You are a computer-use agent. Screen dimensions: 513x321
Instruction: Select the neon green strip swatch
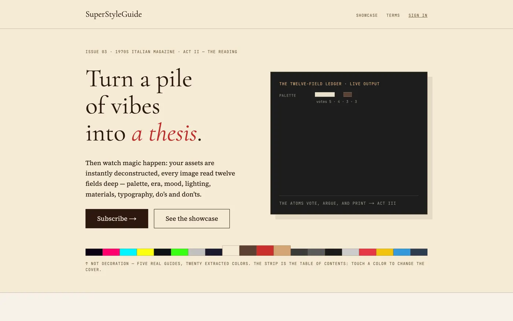[x=180, y=252]
